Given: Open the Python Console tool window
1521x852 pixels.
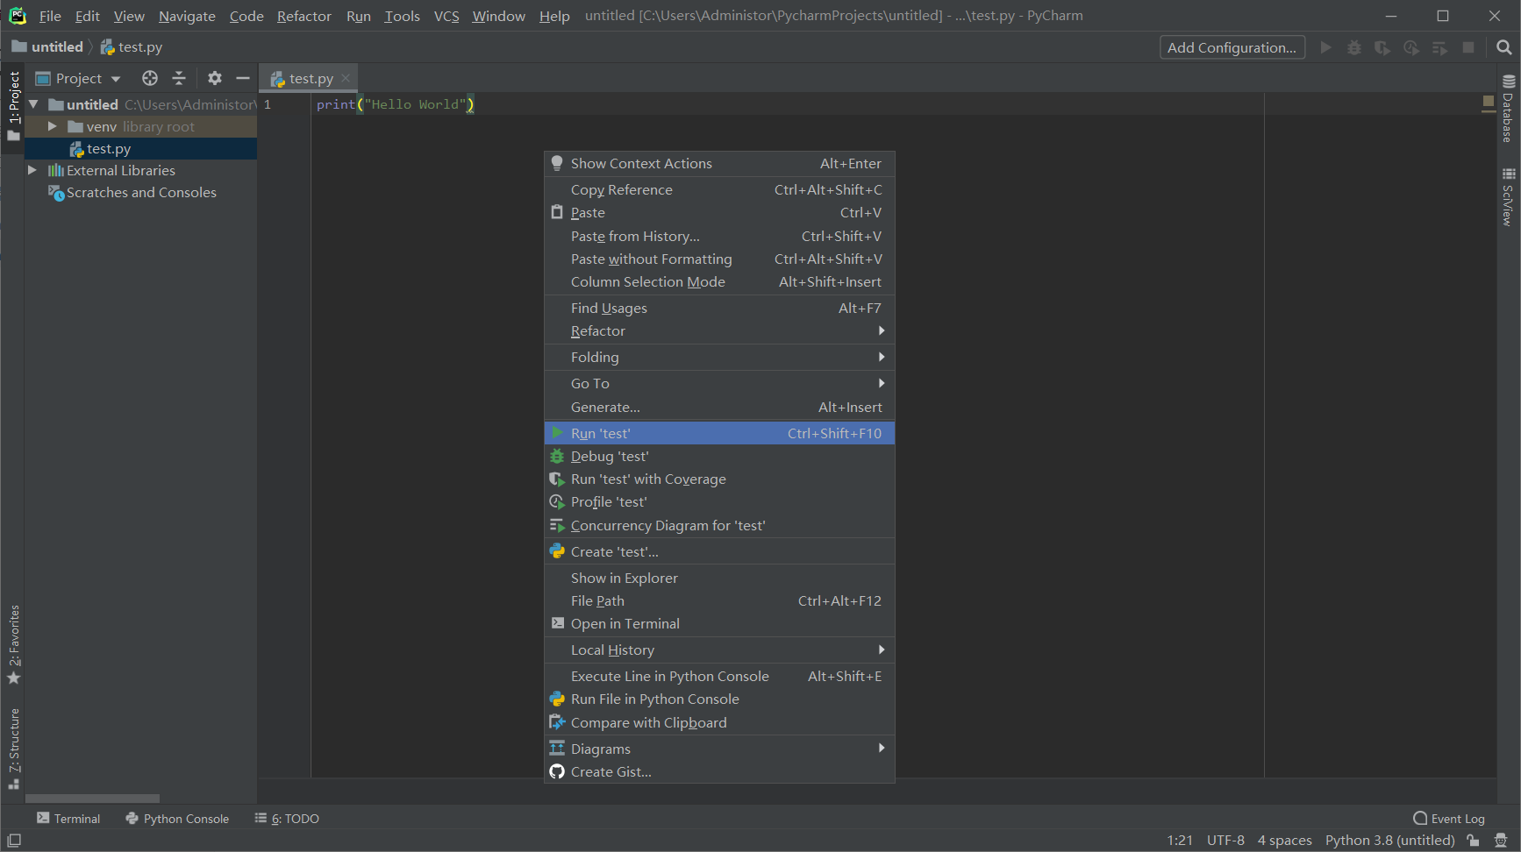Looking at the screenshot, I should tap(177, 819).
